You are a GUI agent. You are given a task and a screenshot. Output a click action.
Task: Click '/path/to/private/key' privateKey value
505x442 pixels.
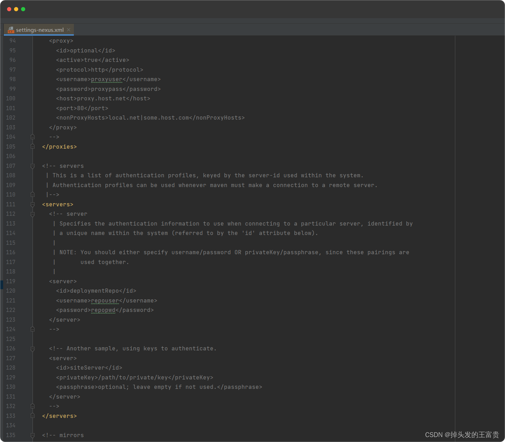point(133,377)
